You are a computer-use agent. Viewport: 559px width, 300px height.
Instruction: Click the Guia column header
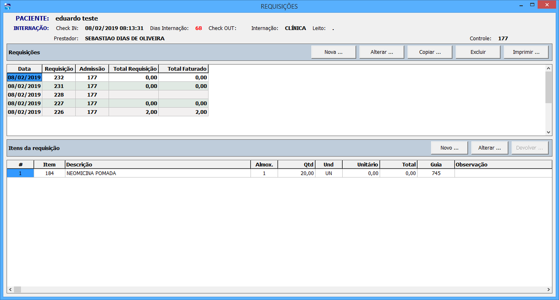tap(436, 164)
